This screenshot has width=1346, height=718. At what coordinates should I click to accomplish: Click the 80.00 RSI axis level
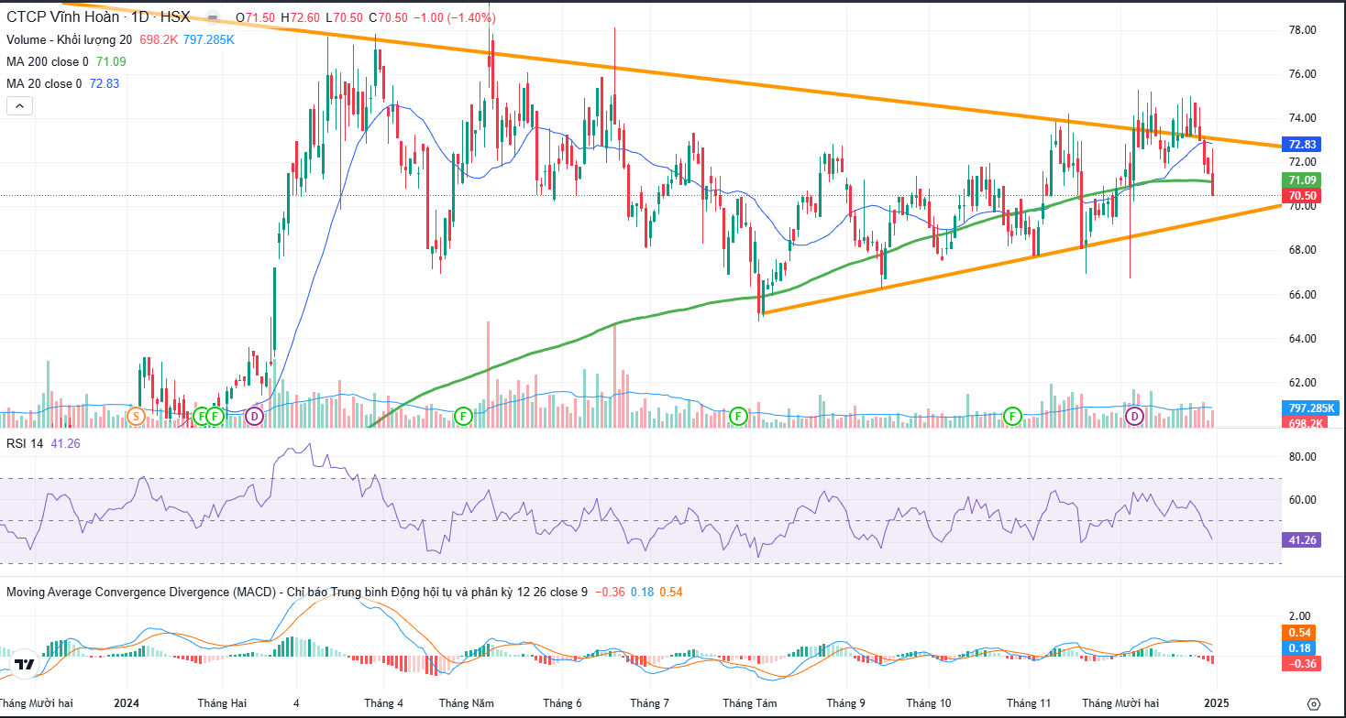pos(1303,456)
